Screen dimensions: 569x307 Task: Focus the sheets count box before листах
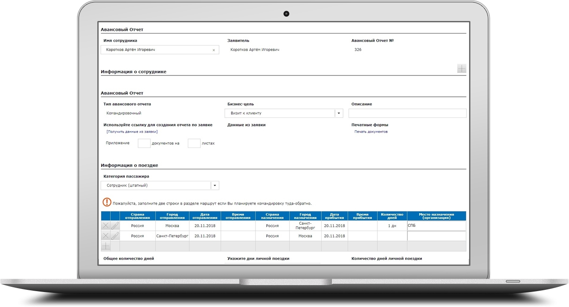(x=194, y=143)
